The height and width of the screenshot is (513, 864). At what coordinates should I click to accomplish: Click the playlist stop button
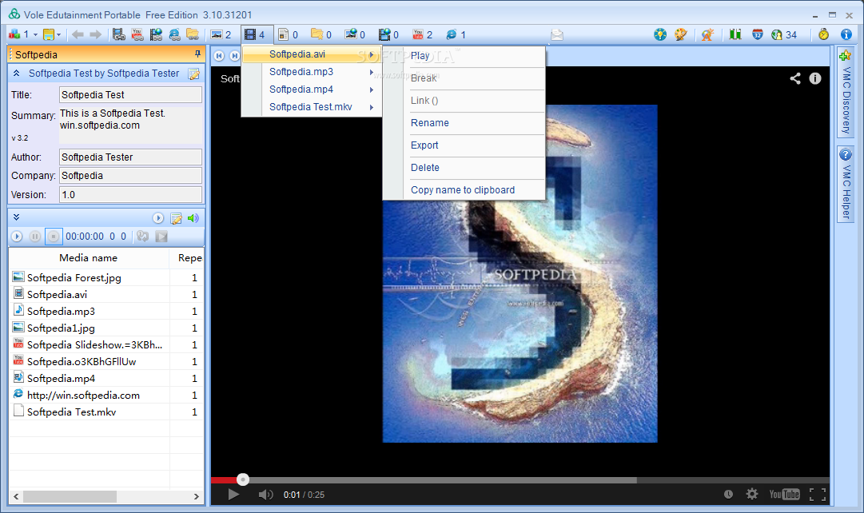[x=54, y=237]
